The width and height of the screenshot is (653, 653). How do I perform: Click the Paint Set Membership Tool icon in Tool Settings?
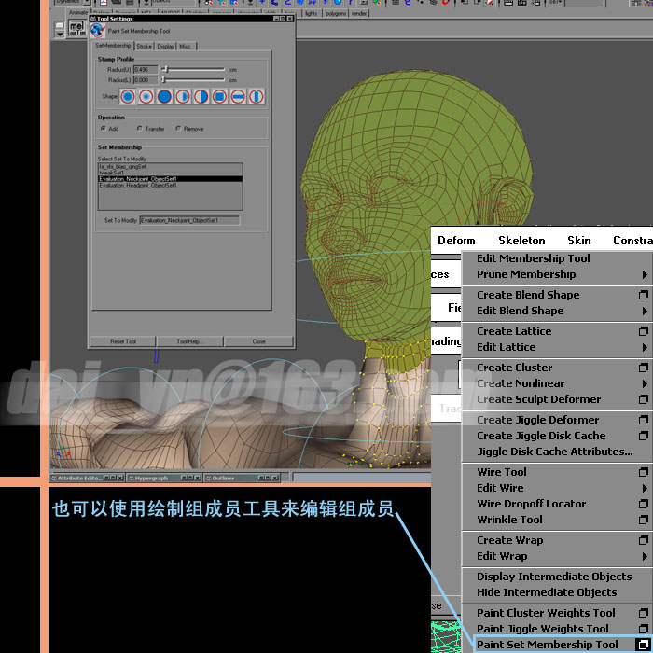pos(97,31)
